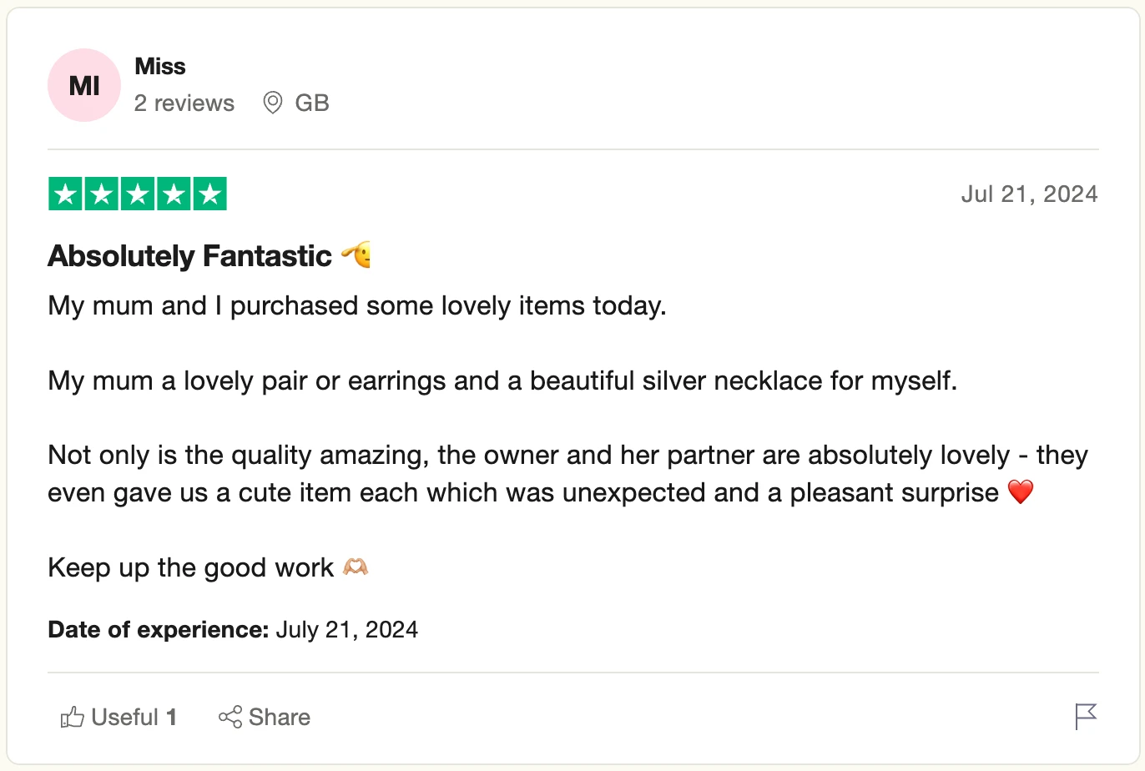Click the GB country label

point(312,103)
